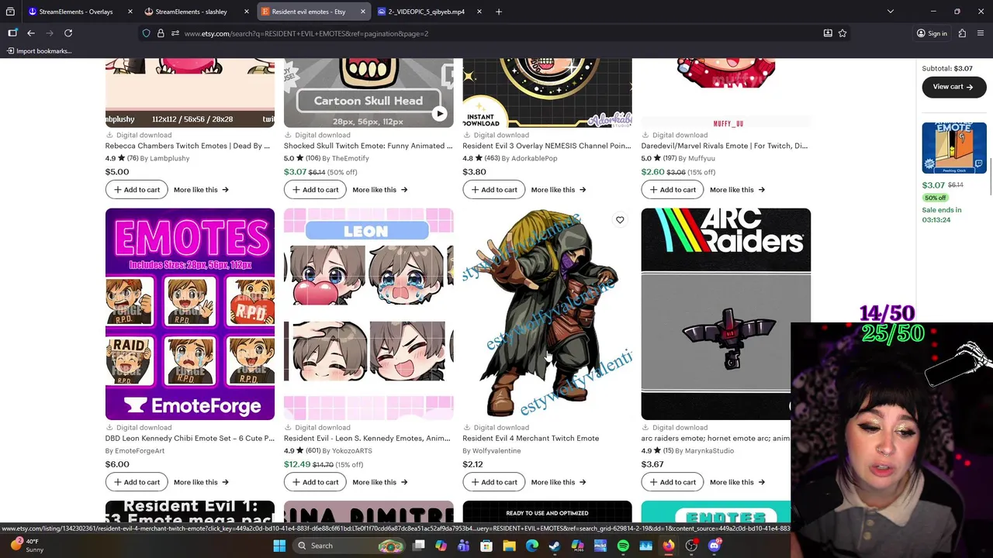The height and width of the screenshot is (558, 993).
Task: Add Leon S. Kennedy Emotes to cart
Action: pyautogui.click(x=315, y=482)
